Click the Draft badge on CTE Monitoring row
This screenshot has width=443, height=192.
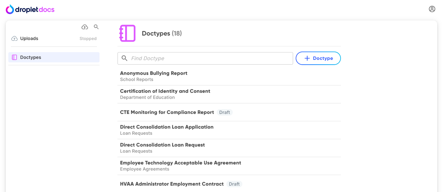pos(225,113)
